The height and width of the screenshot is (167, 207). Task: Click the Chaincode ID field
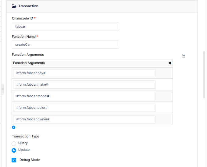click(x=66, y=27)
